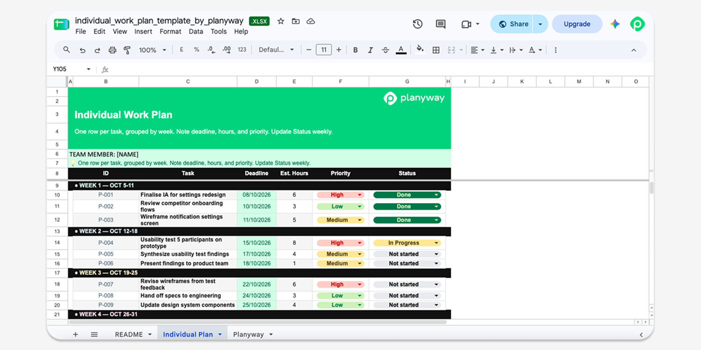Open the borders tool

436,50
